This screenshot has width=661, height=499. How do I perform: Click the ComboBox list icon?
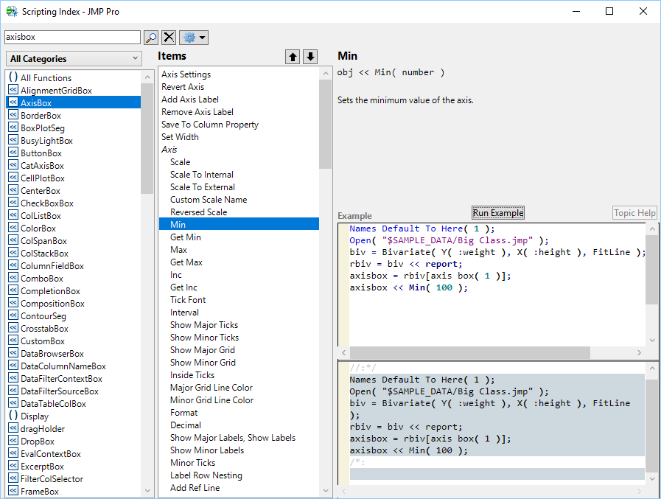[x=13, y=278]
